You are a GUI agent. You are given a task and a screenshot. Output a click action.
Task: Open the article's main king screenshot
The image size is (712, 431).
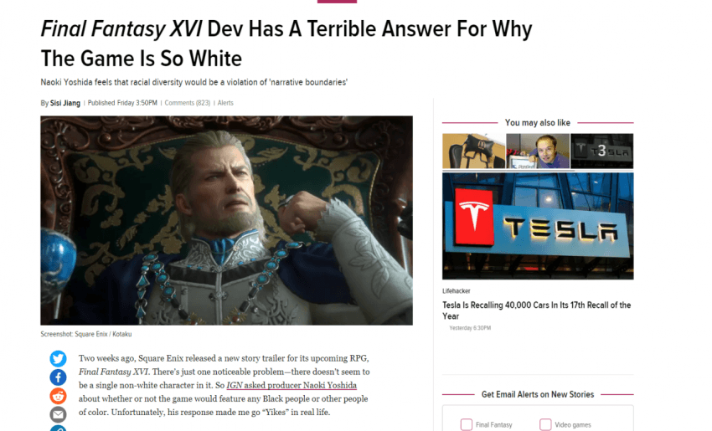tap(227, 220)
